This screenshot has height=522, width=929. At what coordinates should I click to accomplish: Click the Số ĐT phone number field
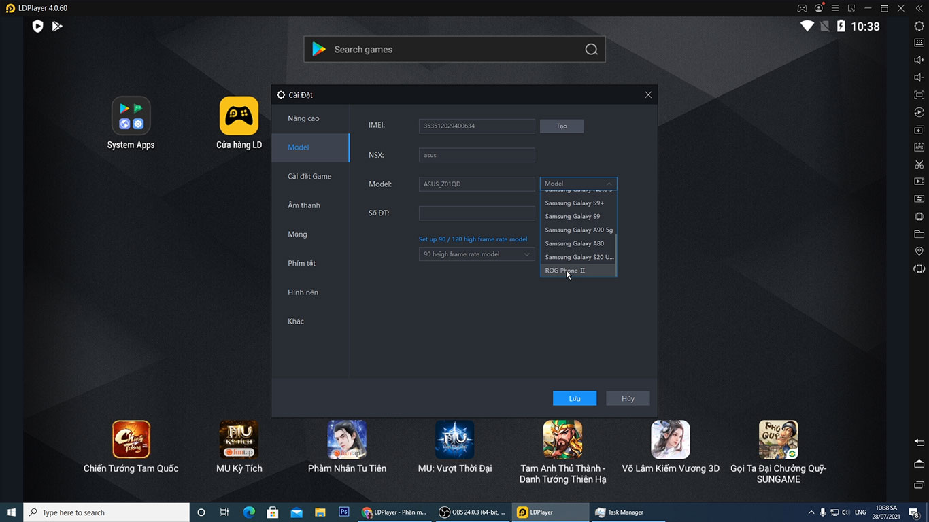pos(476,213)
